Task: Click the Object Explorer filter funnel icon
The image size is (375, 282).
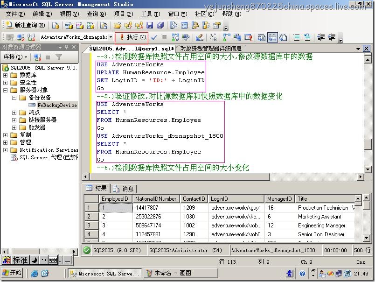Action: click(59, 57)
